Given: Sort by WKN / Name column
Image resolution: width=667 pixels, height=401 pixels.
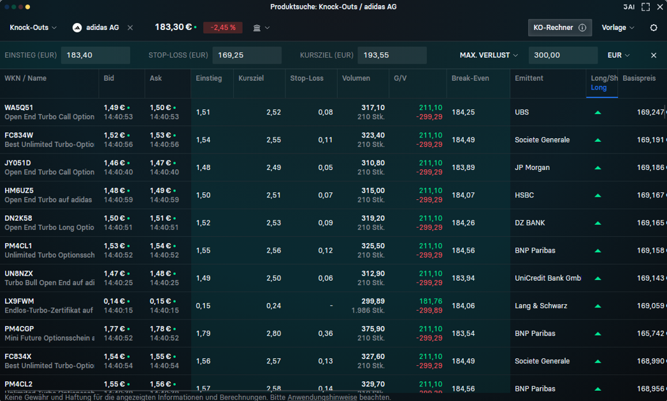Looking at the screenshot, I should point(25,78).
